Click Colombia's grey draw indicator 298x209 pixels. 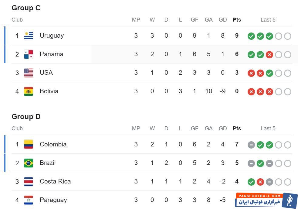251,145
